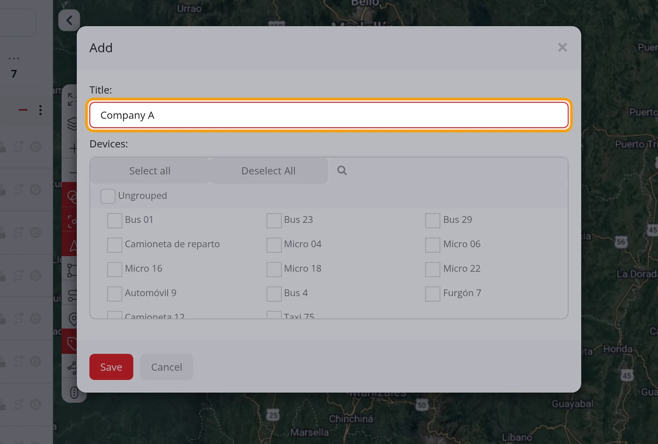658x444 pixels.
Task: Open the three-dot vertical menu in the sidebar
Action: (40, 110)
